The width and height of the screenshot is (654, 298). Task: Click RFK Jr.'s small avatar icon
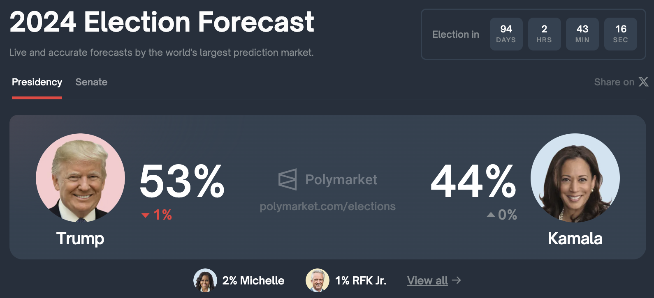pyautogui.click(x=318, y=280)
